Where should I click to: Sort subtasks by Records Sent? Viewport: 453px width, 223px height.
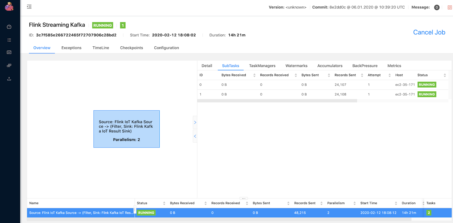click(362, 75)
